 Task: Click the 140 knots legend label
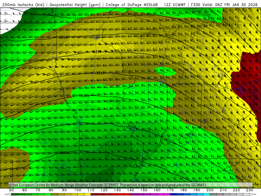click(130, 190)
